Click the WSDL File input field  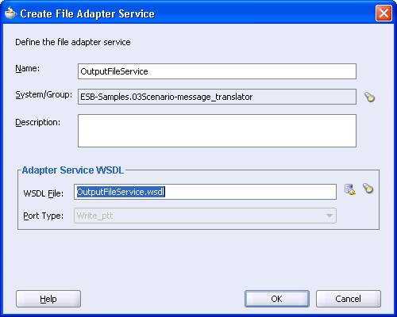tap(205, 192)
